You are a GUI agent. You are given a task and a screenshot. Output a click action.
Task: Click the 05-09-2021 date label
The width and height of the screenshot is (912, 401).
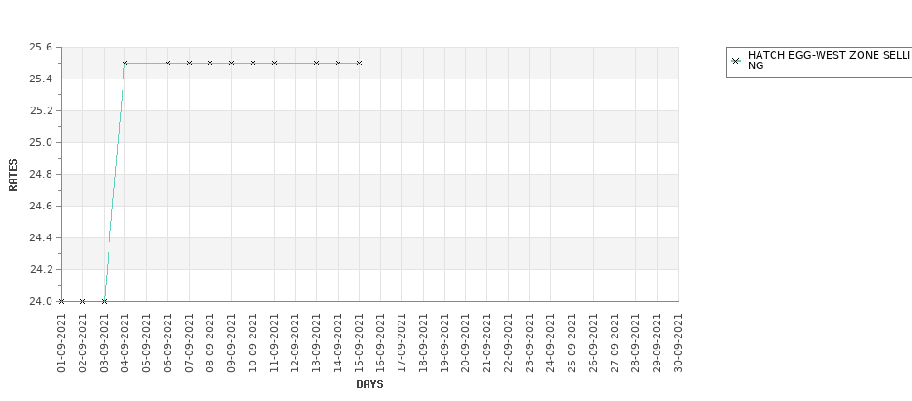(146, 343)
